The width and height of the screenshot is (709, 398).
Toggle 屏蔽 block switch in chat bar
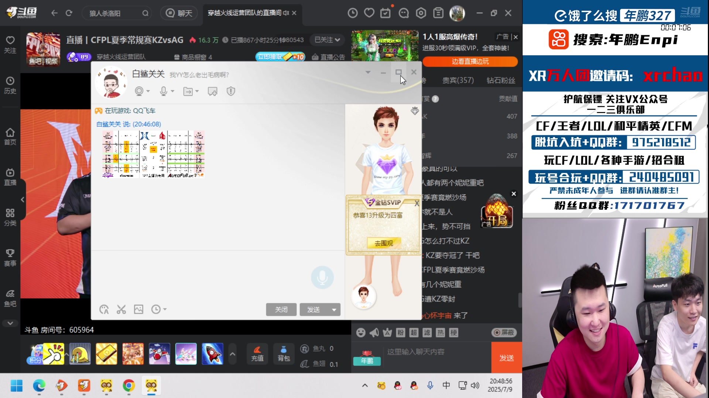point(504,332)
